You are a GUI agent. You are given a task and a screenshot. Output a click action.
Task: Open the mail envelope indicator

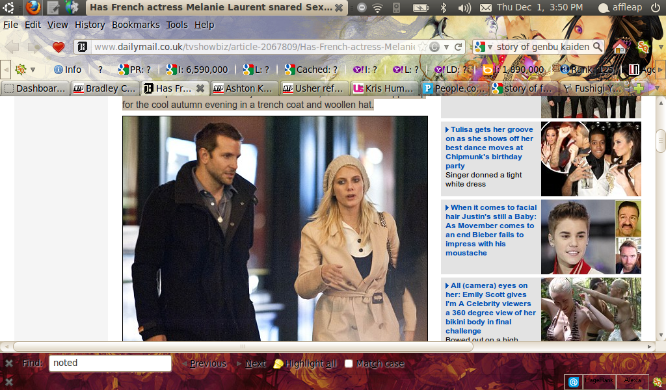click(x=485, y=8)
